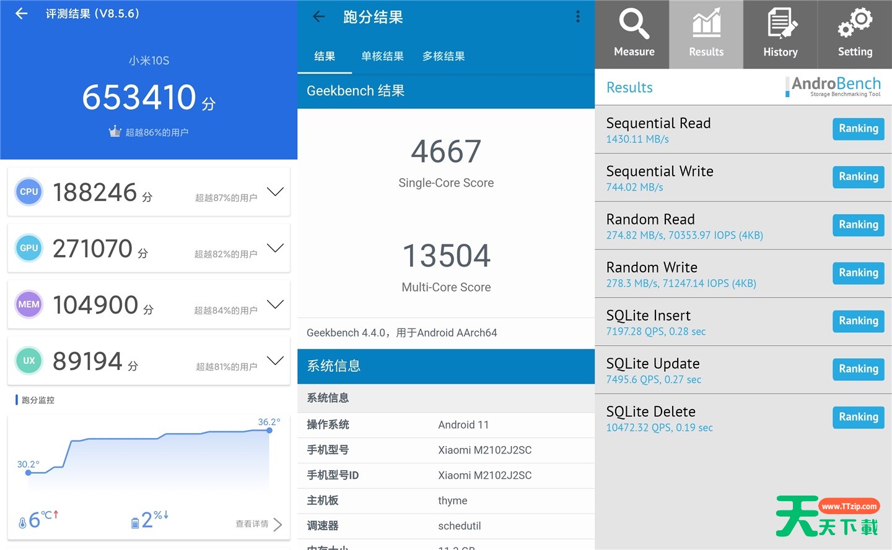Switch to the 多核结果 tab

click(x=444, y=56)
